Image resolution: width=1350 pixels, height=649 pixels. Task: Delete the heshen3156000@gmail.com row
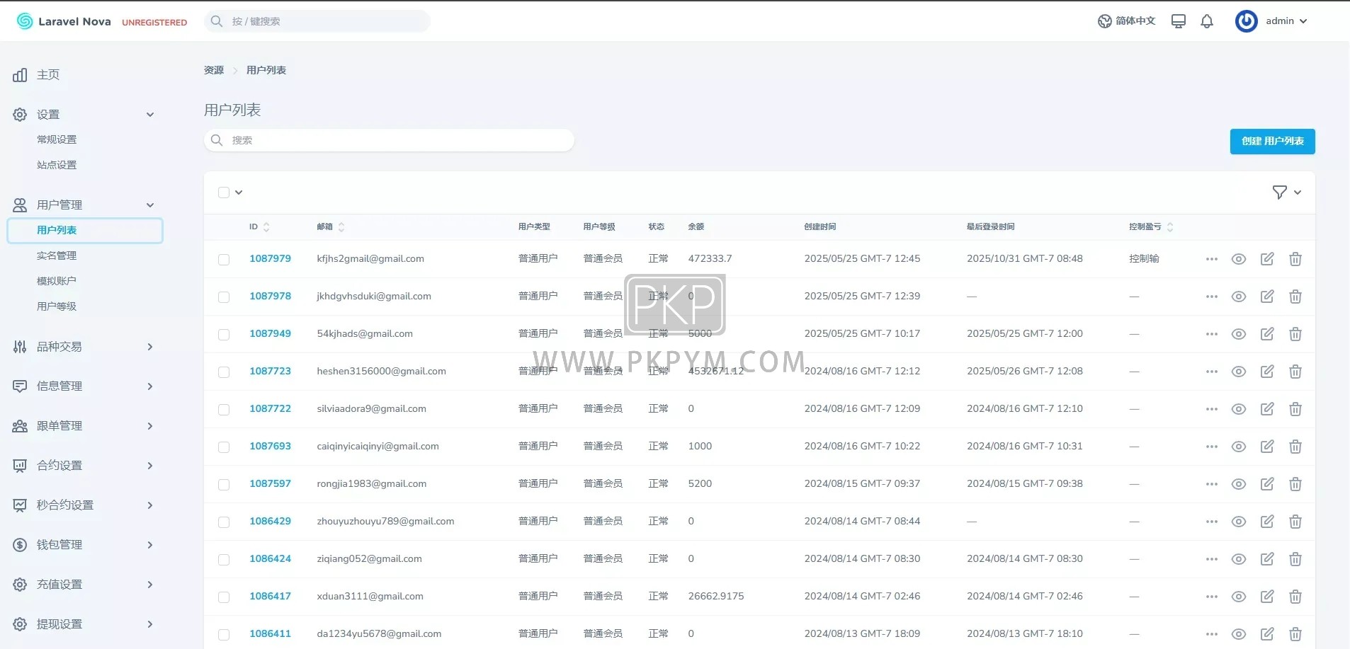pos(1295,372)
